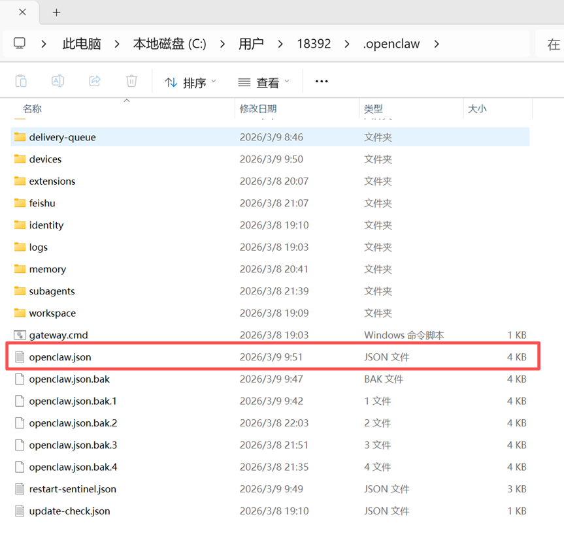Image resolution: width=564 pixels, height=540 pixels.
Task: Select the extensions folder icon
Action: [x=20, y=181]
